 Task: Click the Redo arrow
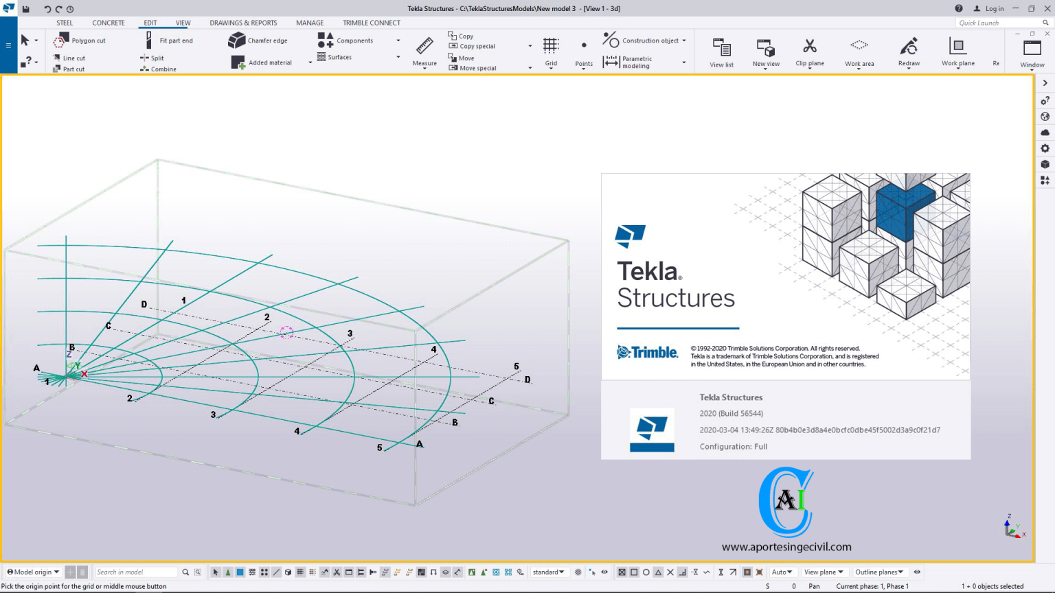[58, 9]
